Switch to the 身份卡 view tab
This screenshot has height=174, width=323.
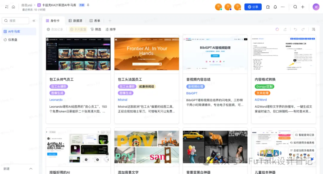53,21
